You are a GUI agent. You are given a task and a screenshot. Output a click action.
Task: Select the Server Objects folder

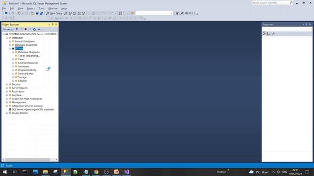coord(20,88)
